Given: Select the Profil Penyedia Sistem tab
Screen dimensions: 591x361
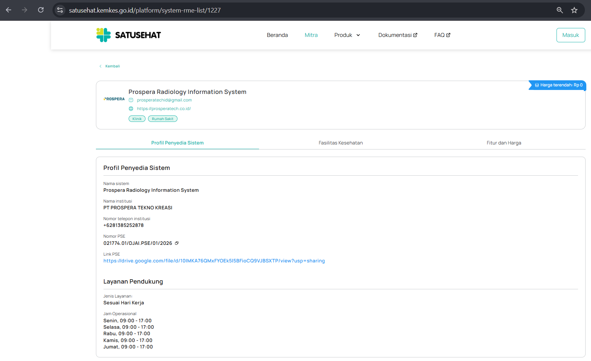Looking at the screenshot, I should [x=177, y=143].
